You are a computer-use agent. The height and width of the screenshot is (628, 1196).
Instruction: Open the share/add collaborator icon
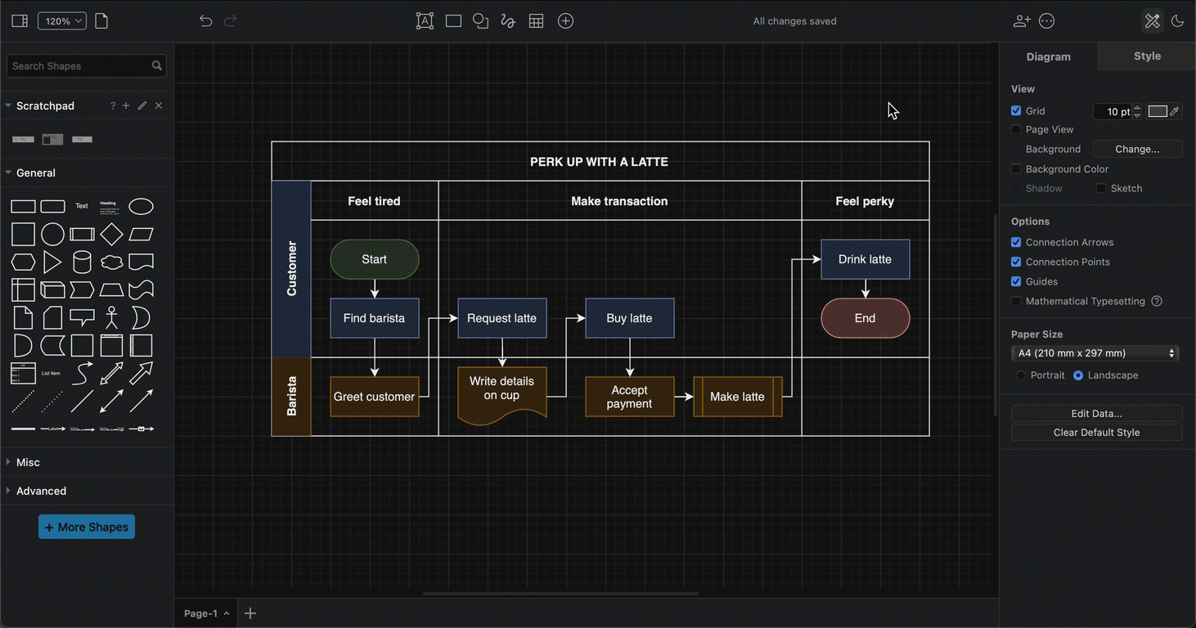[1022, 21]
